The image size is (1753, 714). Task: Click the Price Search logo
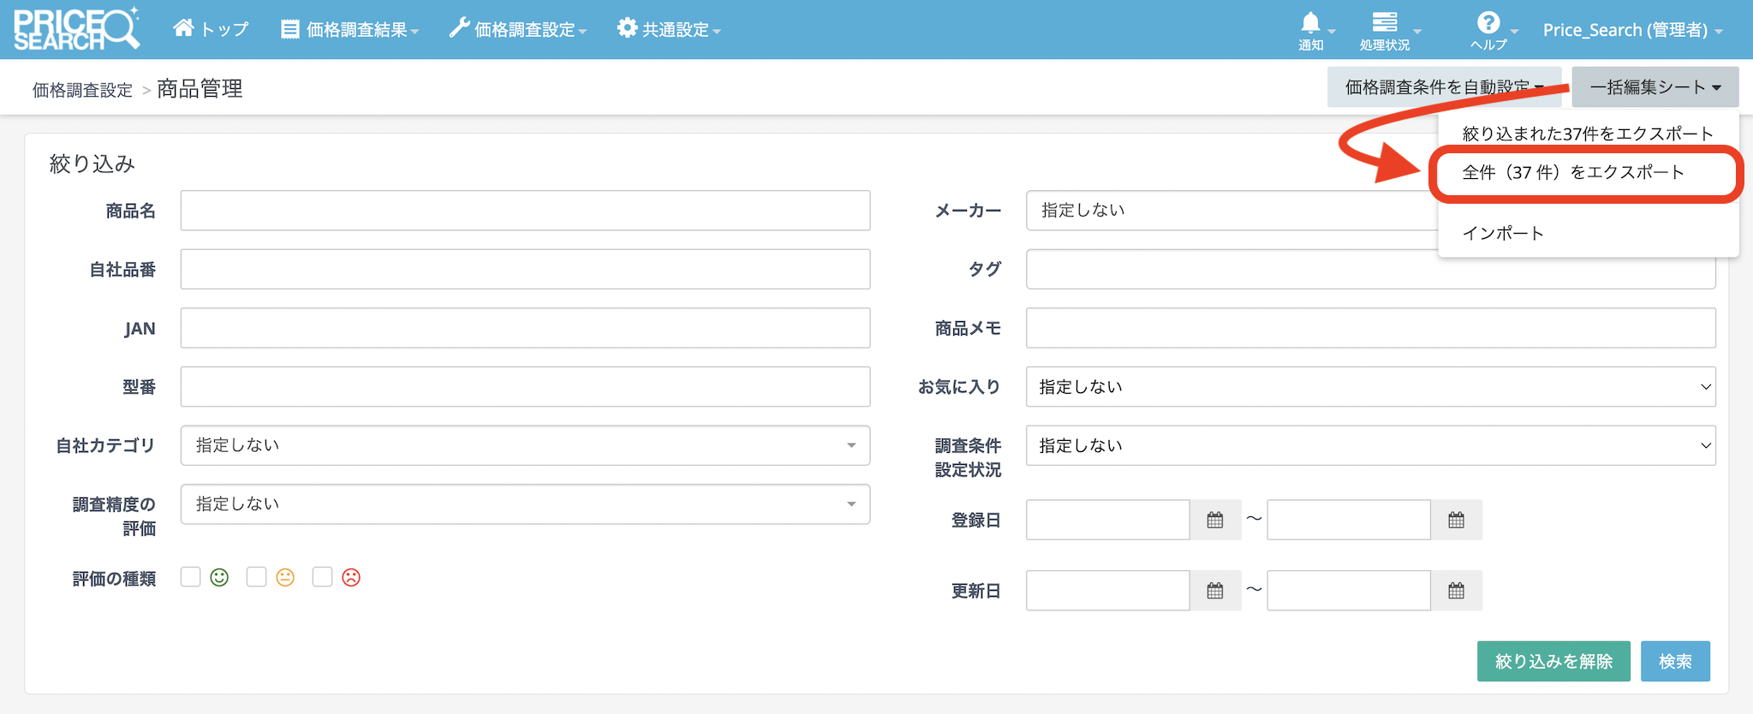point(75,29)
